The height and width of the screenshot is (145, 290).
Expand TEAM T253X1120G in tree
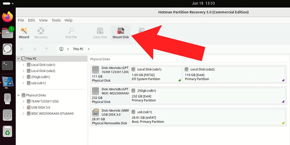24,101
